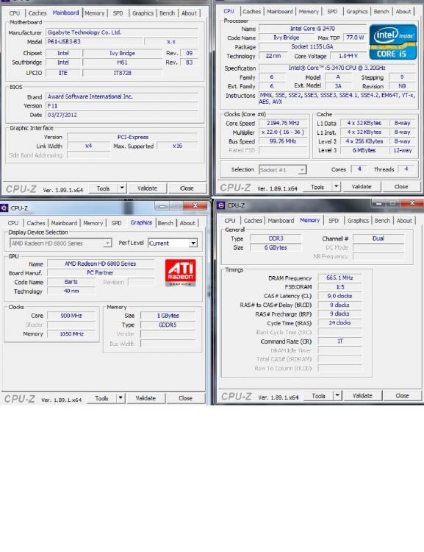The width and height of the screenshot is (424, 552).
Task: Open Bench tab in Graphics window
Action: pos(165,223)
